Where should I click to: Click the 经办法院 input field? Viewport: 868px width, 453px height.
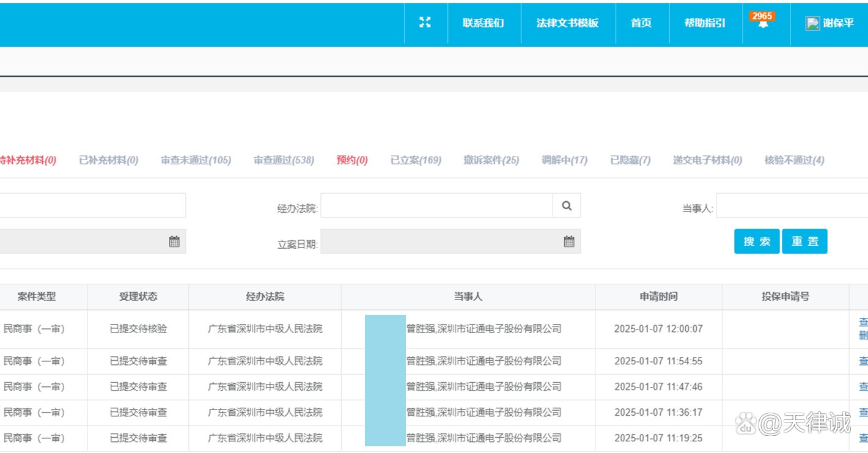pyautogui.click(x=436, y=206)
